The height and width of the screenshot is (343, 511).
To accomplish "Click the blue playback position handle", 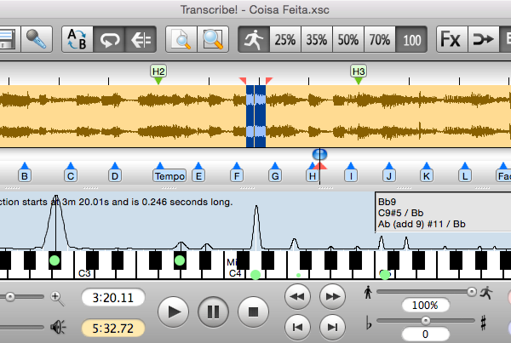I will pos(319,154).
